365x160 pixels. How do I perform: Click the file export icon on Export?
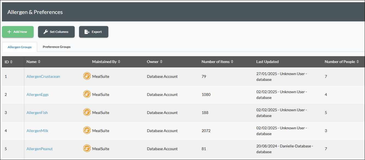coord(87,32)
